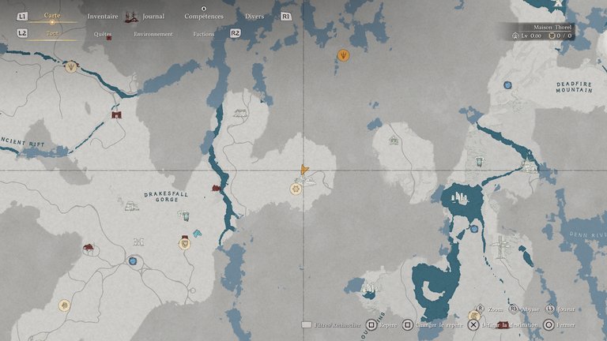Click the 0 / 0 counter
This screenshot has width=607, height=341.
560,36
